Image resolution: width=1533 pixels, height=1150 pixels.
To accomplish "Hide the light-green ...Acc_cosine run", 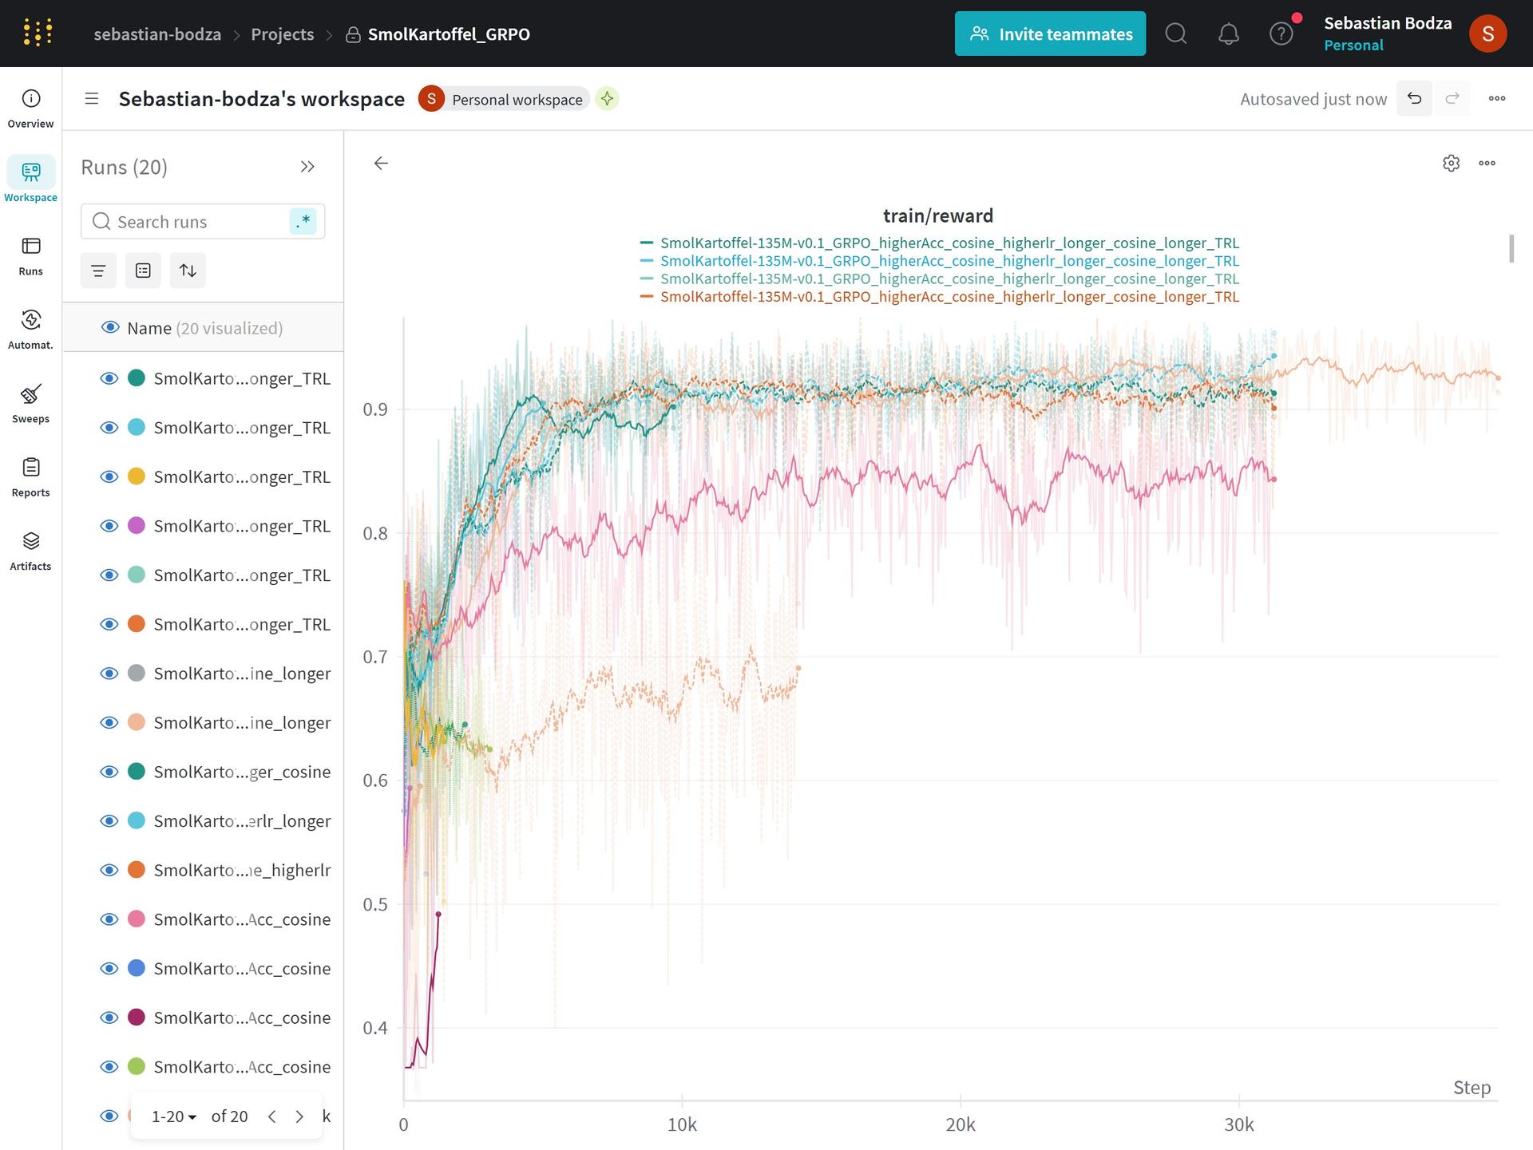I will [109, 1067].
